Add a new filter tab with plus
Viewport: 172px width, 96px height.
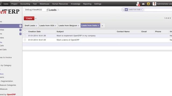click(x=102, y=26)
